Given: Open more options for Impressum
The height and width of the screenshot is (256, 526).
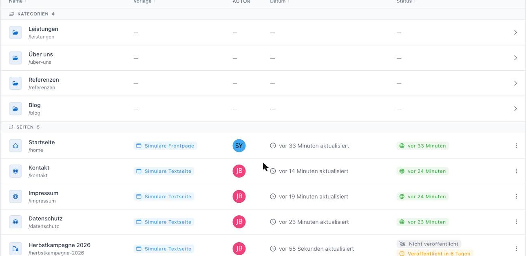Looking at the screenshot, I should [x=516, y=196].
